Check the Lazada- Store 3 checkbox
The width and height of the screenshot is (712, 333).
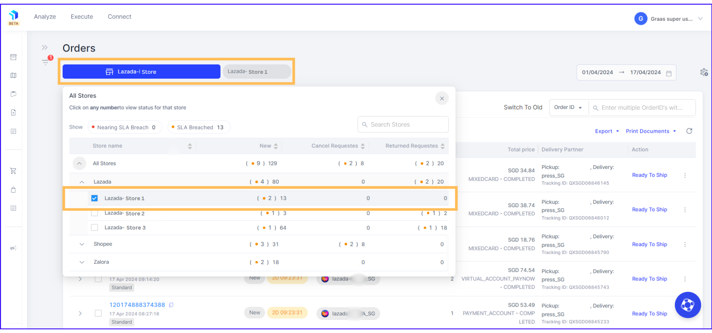click(x=94, y=227)
